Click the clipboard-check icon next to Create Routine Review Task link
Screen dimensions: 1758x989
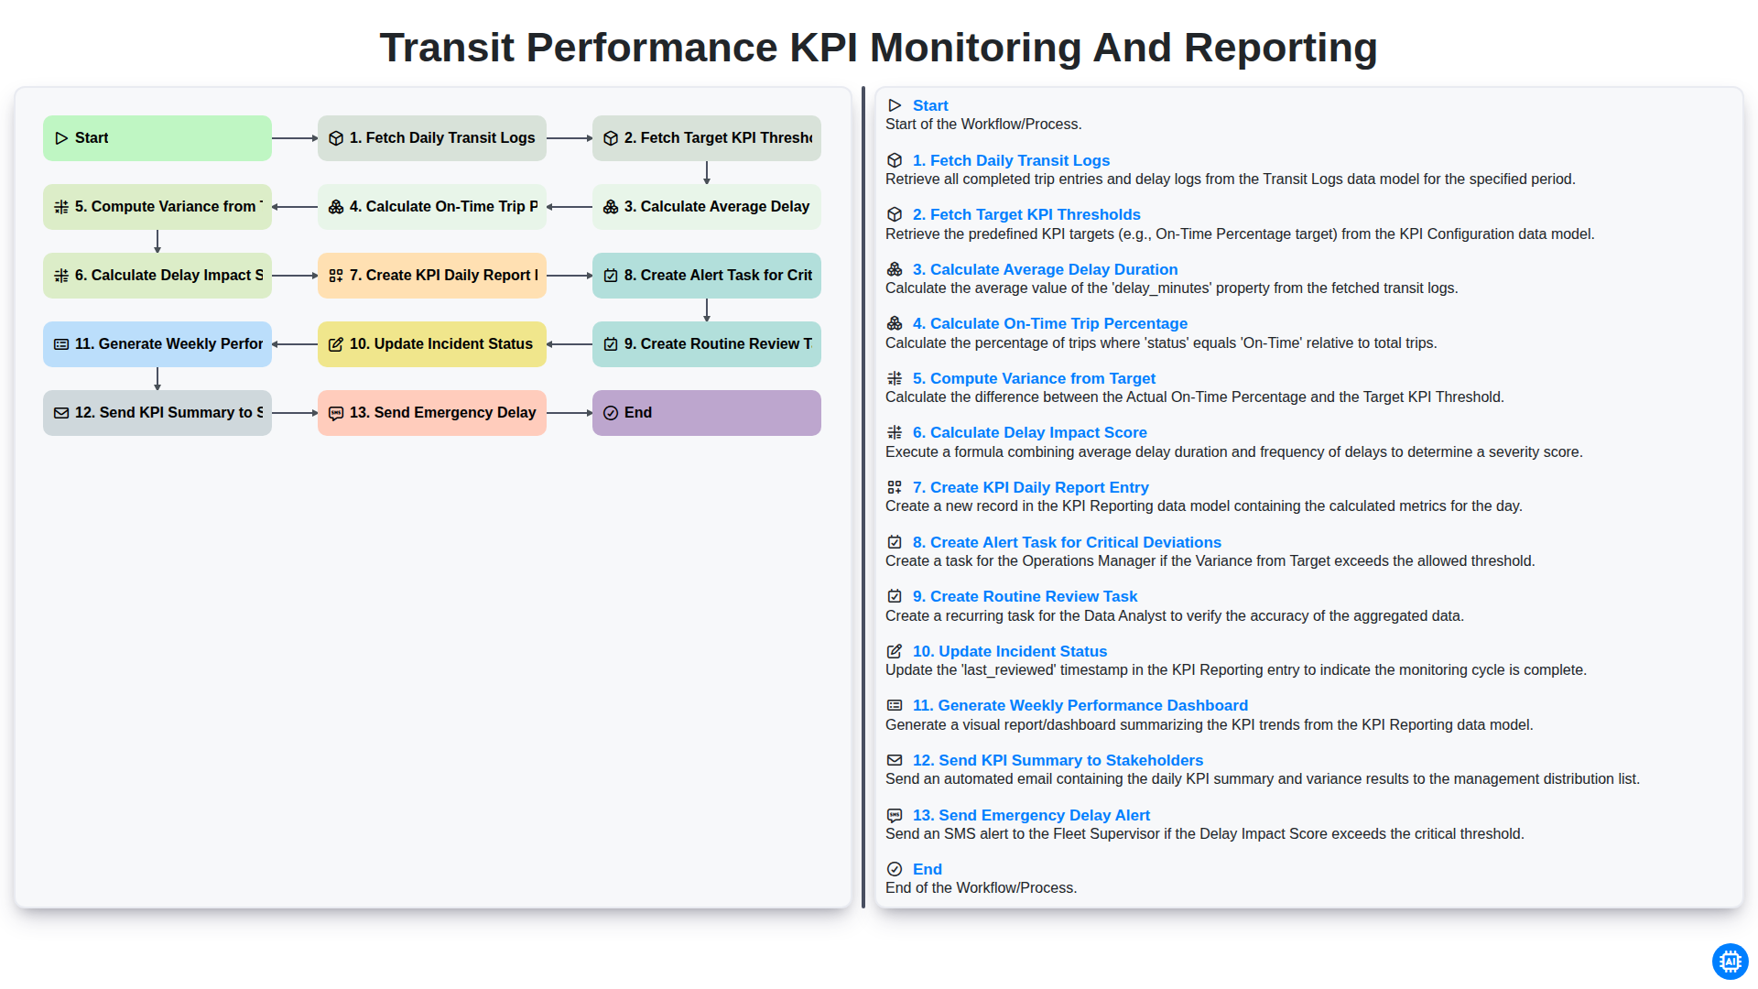[895, 596]
